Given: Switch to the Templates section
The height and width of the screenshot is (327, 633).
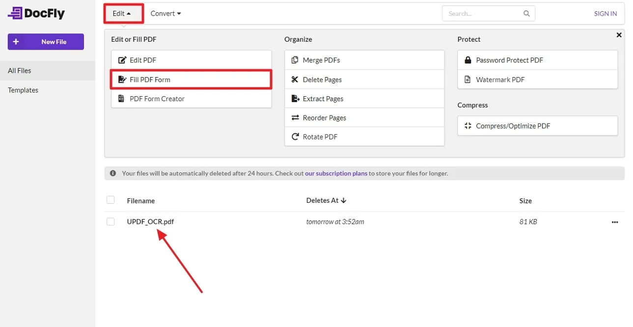Looking at the screenshot, I should [23, 90].
